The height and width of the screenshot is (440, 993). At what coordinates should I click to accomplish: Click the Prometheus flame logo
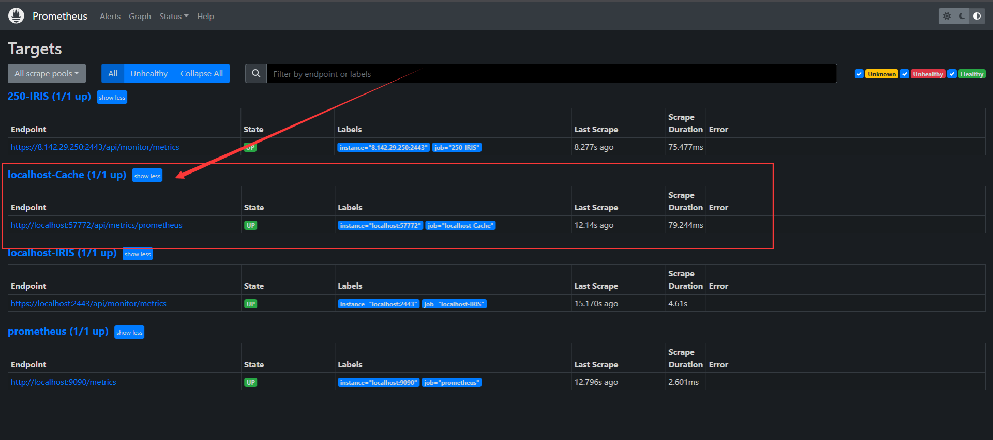pyautogui.click(x=16, y=16)
